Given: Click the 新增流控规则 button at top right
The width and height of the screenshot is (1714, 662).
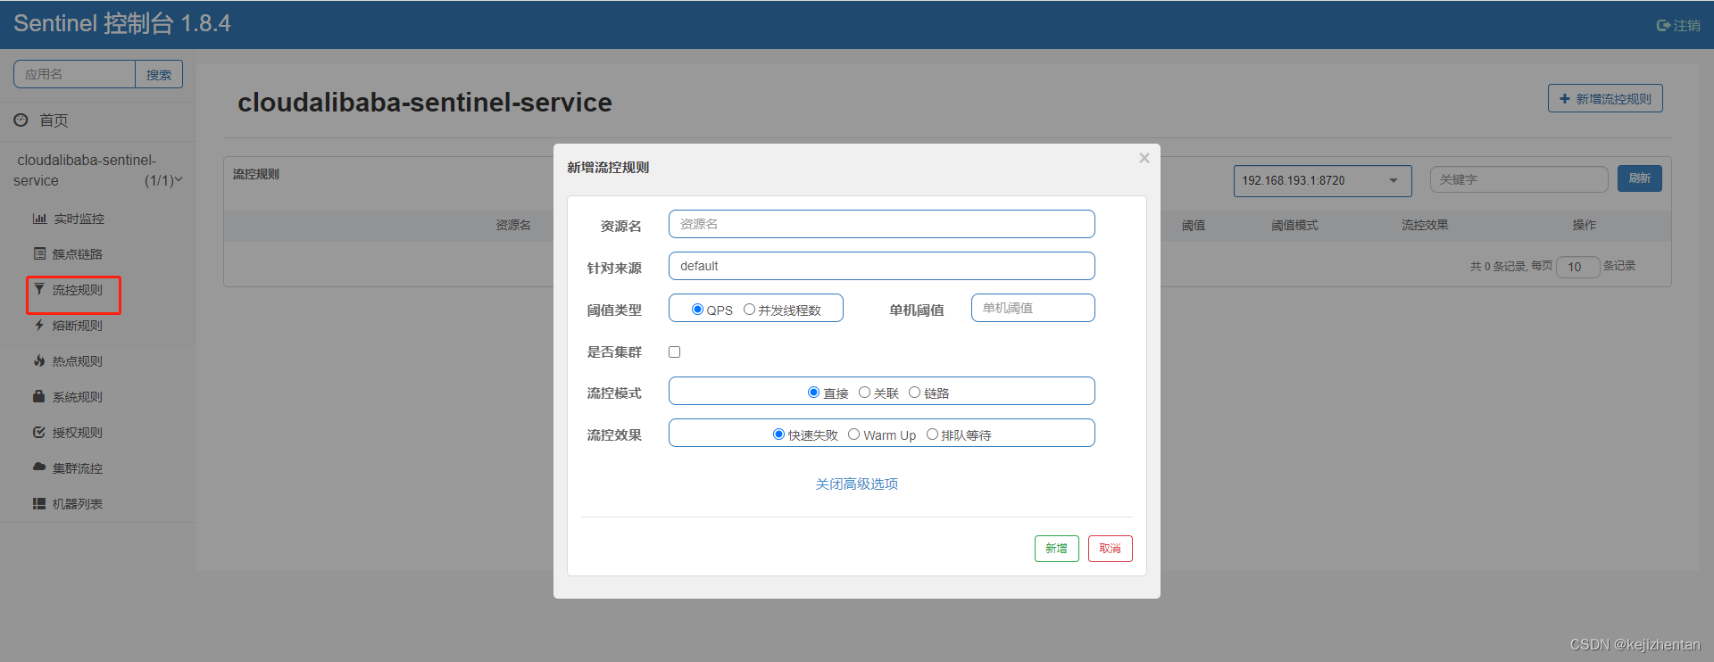Looking at the screenshot, I should tap(1605, 99).
